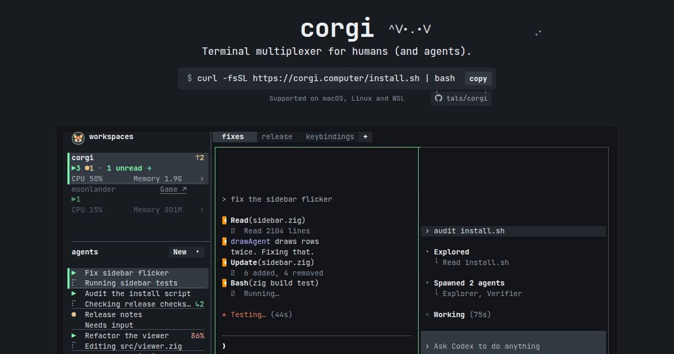The image size is (674, 354).
Task: Click the install command text
Action: coord(326,78)
